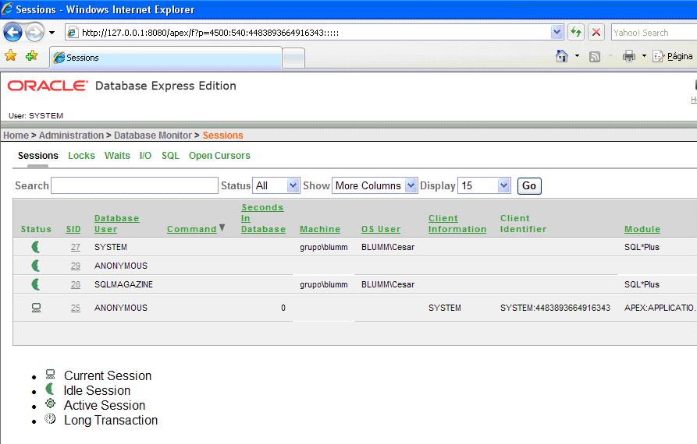This screenshot has height=444, width=697.
Task: Open recent pages dropdown beside Forward button
Action: click(x=52, y=33)
